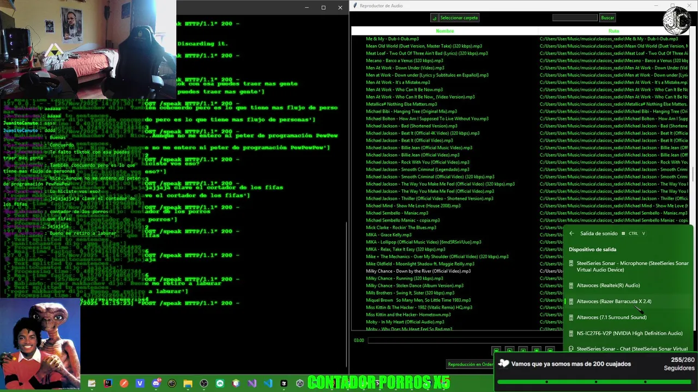
Task: Select NS-IC27F6-V2P NVIDIA High Definition Audio output
Action: click(x=628, y=333)
